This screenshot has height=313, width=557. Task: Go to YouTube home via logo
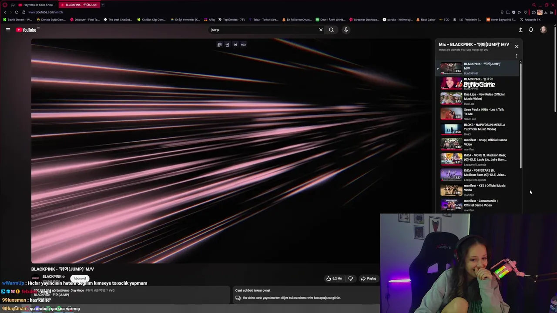click(27, 30)
